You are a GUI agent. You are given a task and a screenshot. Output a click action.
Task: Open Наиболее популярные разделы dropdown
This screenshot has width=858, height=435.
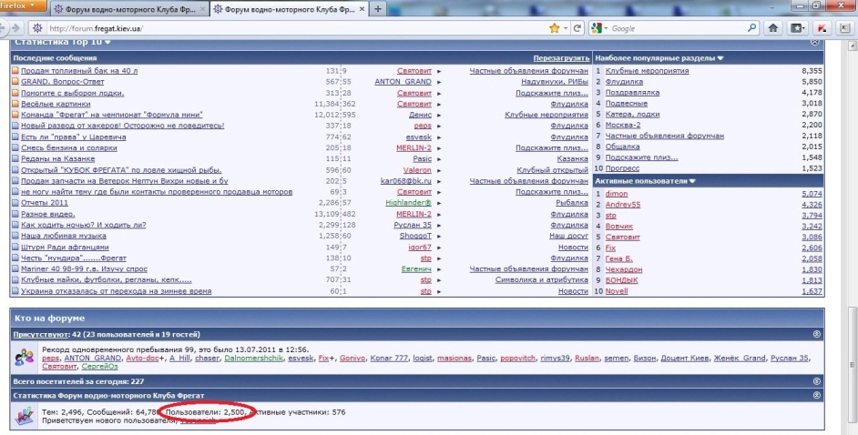[x=720, y=58]
